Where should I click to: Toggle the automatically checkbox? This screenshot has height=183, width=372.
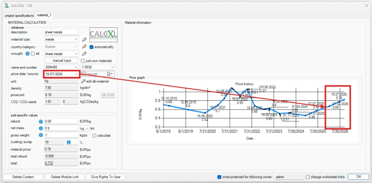pyautogui.click(x=91, y=47)
